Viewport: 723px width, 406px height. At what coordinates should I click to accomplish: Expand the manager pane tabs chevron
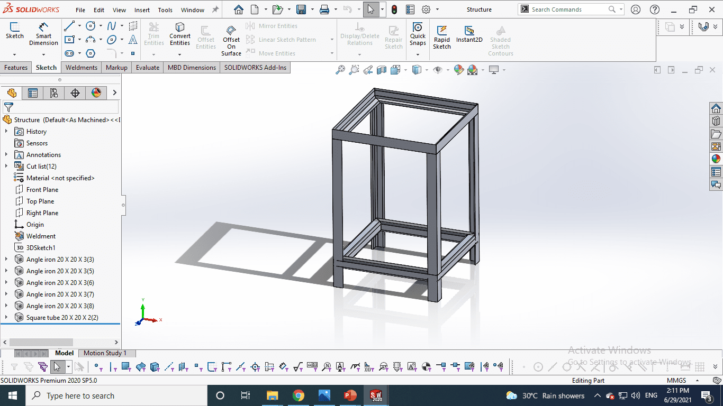114,93
